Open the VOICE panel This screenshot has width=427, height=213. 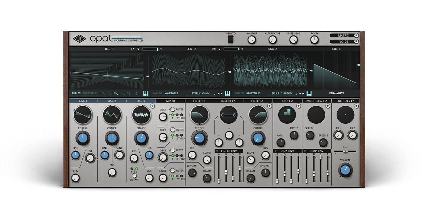(x=344, y=41)
